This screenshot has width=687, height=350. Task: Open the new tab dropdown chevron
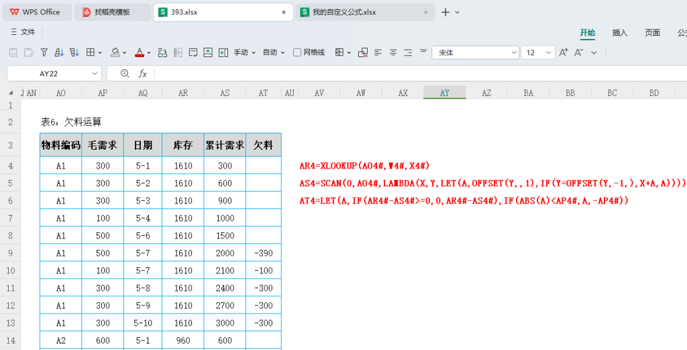[x=458, y=12]
